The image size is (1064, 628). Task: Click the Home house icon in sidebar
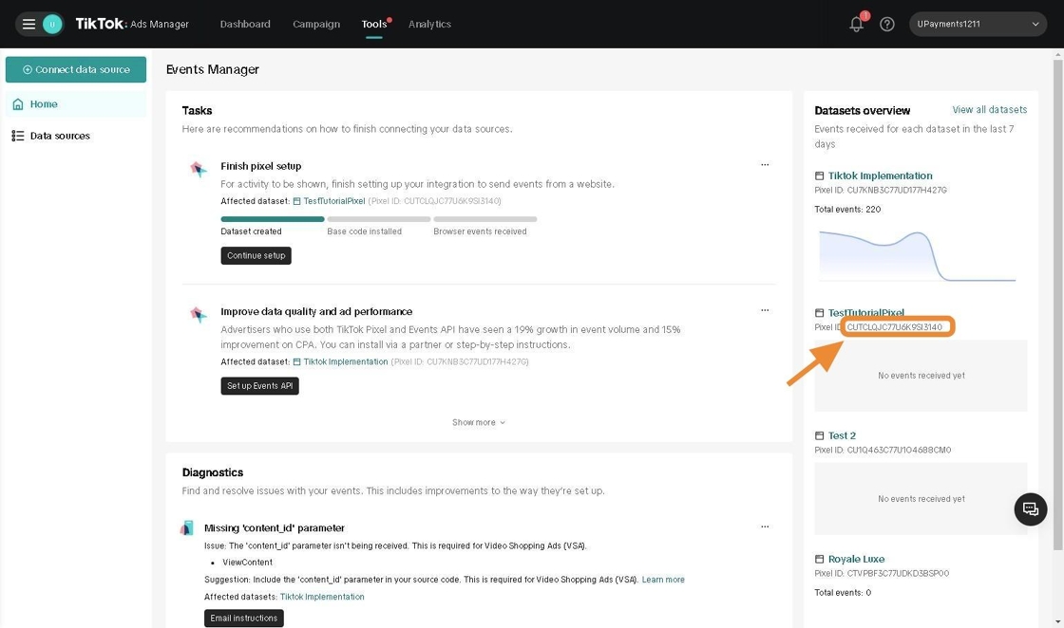pos(18,104)
